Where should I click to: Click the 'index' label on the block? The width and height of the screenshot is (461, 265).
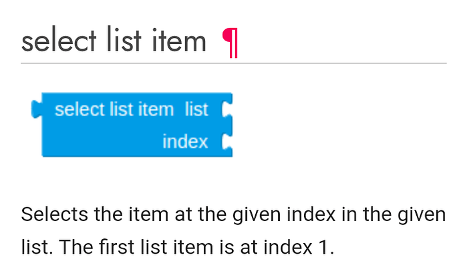coord(185,142)
